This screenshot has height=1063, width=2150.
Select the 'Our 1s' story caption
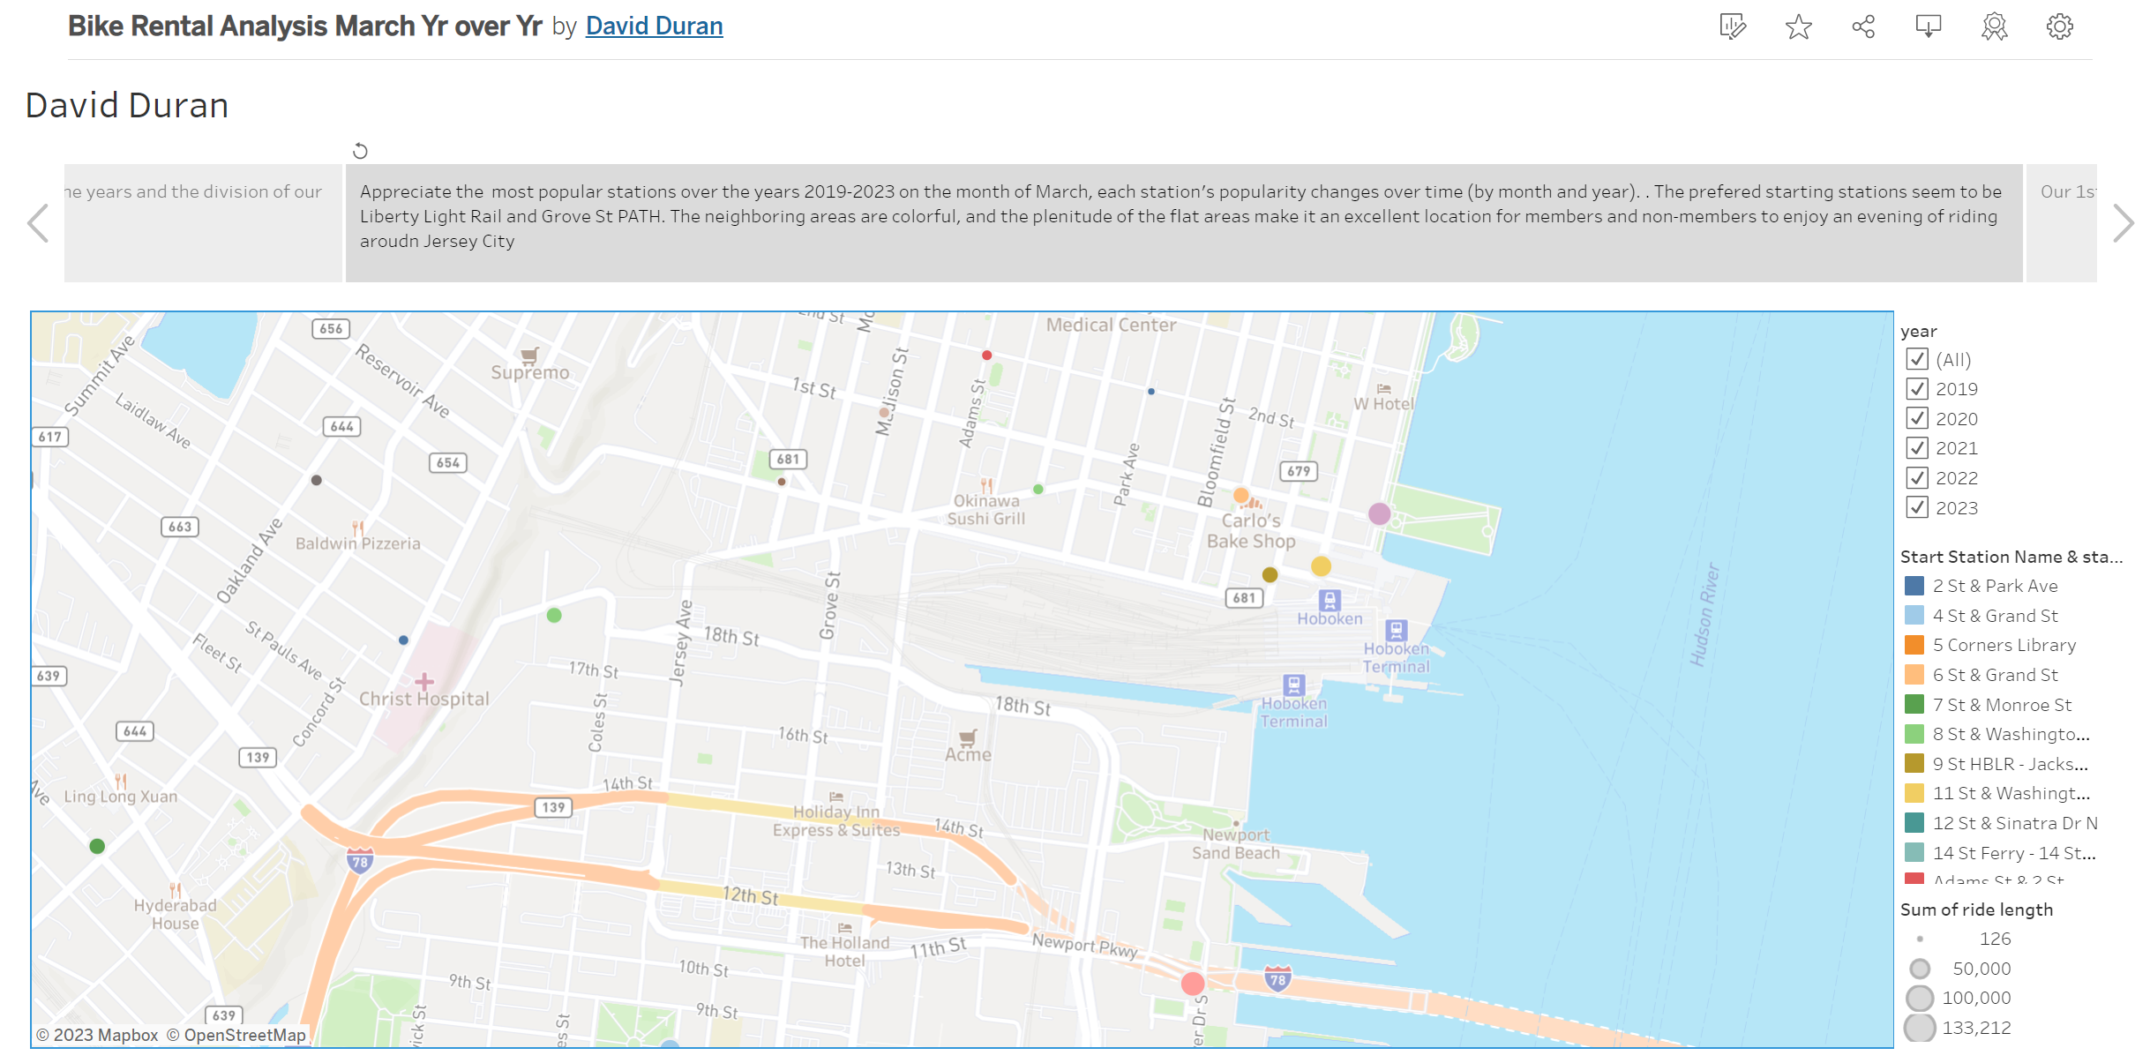pos(2061,222)
